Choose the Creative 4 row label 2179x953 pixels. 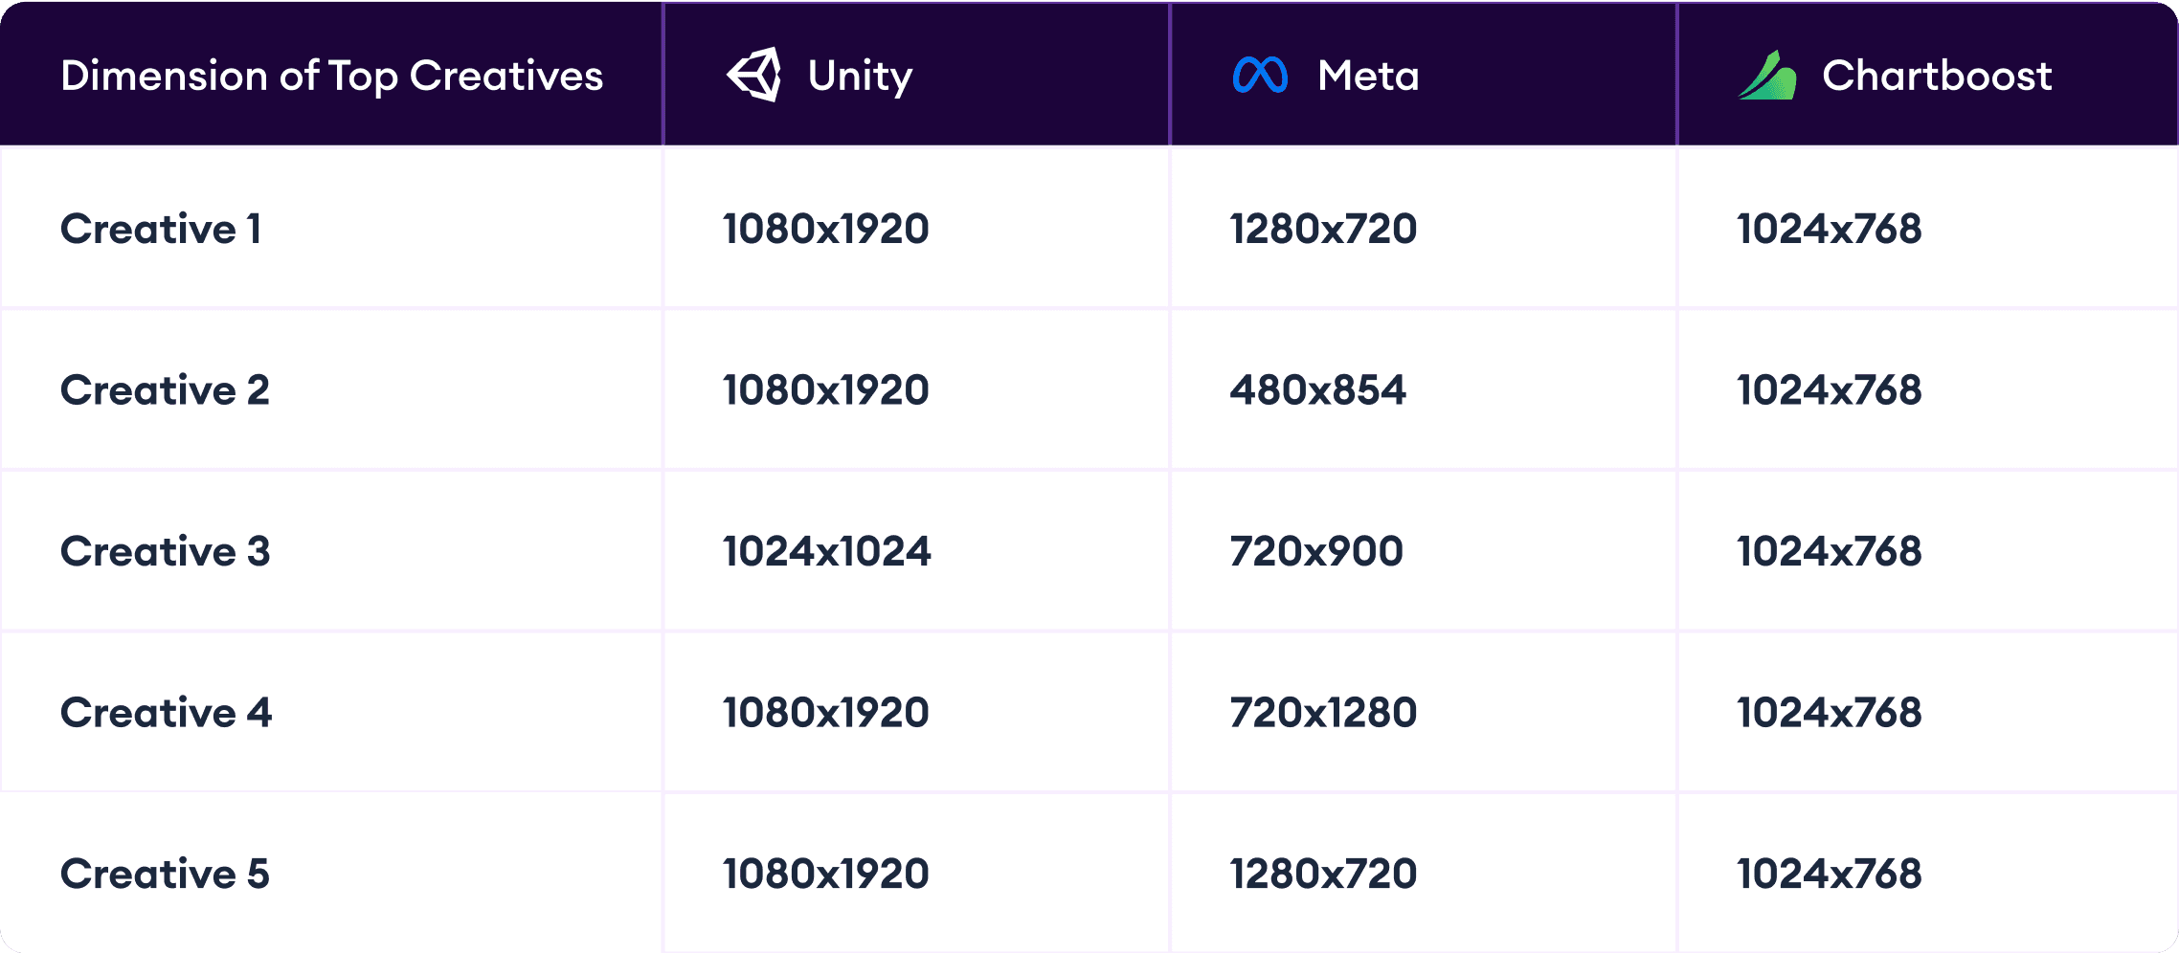pyautogui.click(x=166, y=713)
